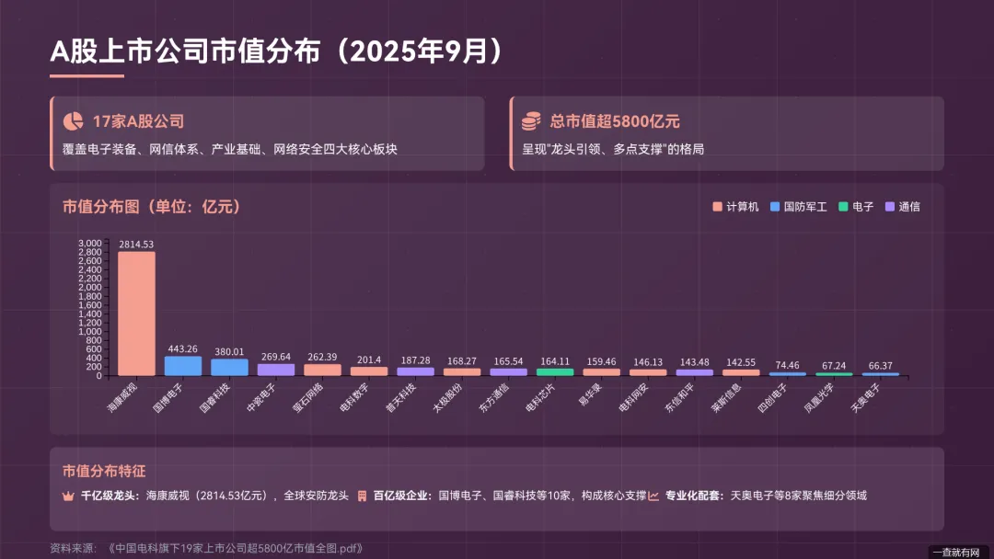Viewport: 994px width, 559px height.
Task: Click the 易华录 axis label
Action: [x=590, y=394]
